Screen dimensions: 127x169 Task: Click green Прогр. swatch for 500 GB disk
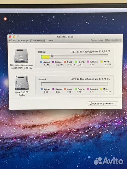(76, 89)
